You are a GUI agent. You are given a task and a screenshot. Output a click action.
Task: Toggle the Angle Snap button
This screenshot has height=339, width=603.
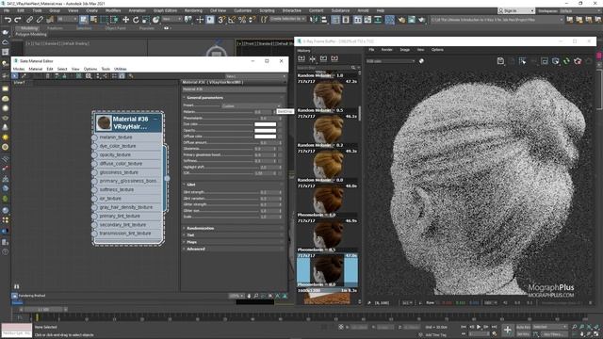pyautogui.click(x=232, y=20)
